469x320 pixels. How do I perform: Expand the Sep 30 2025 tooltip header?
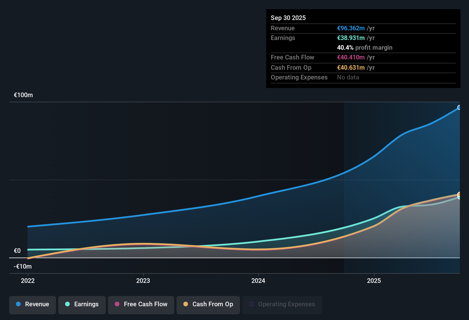click(x=288, y=18)
